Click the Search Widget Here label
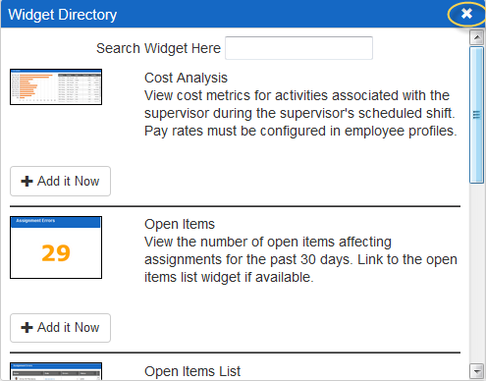The width and height of the screenshot is (486, 381). coord(158,48)
